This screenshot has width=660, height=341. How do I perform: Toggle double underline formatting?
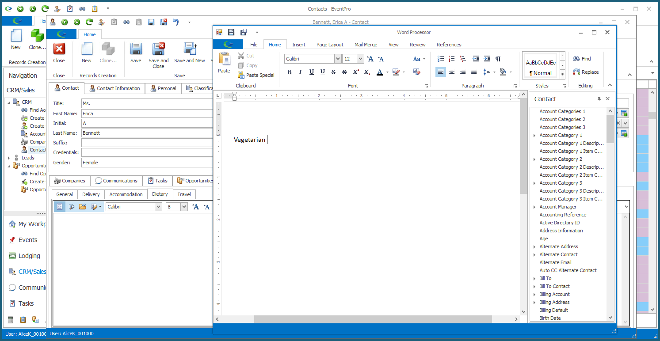point(322,72)
